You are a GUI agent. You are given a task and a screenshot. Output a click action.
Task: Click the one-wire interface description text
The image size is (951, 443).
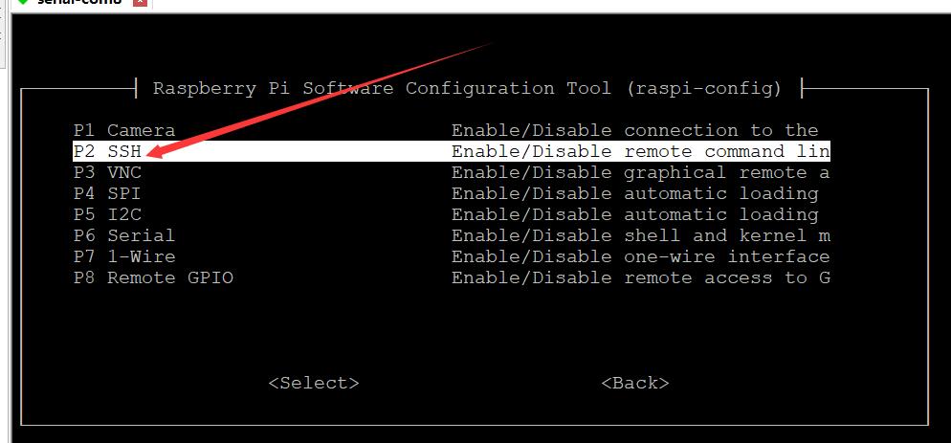click(x=640, y=256)
